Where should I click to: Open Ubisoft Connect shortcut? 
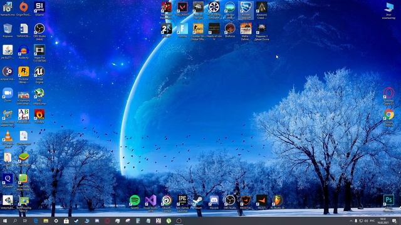click(x=167, y=203)
